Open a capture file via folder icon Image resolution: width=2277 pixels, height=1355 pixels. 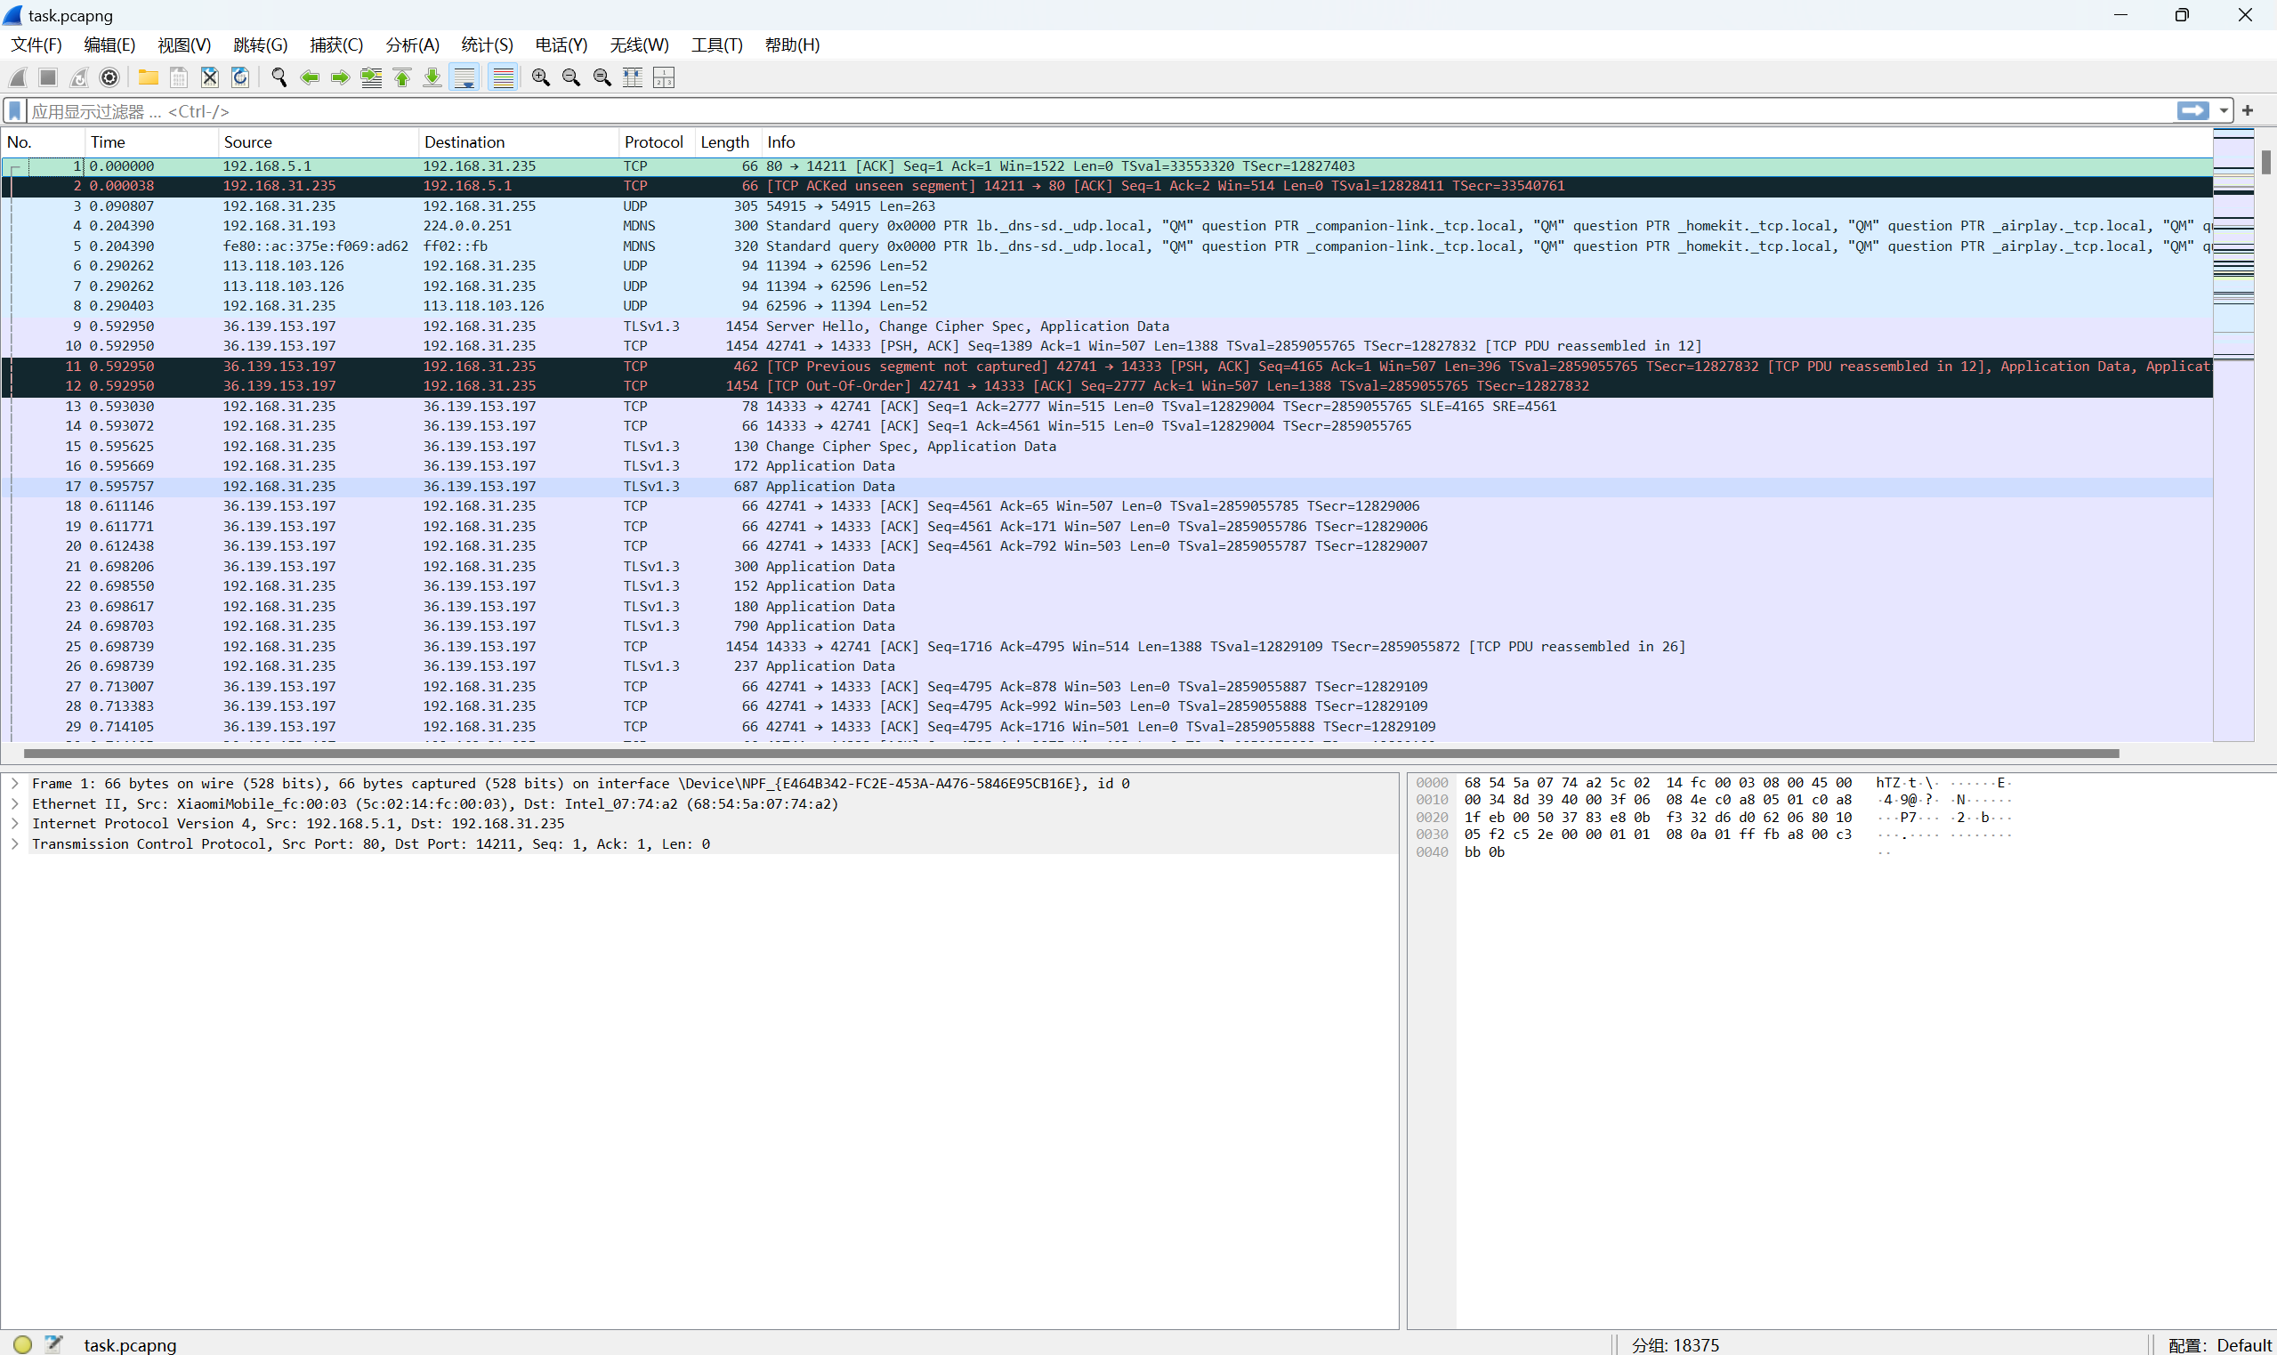point(148,77)
